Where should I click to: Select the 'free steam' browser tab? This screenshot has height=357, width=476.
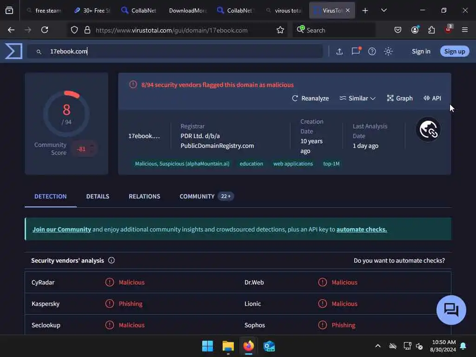tap(44, 11)
